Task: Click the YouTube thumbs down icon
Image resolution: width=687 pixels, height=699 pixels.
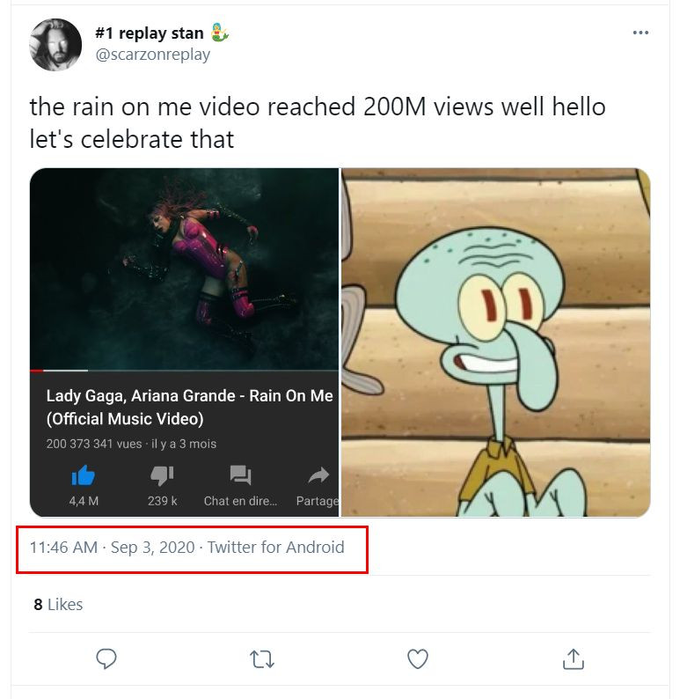Action: [162, 476]
